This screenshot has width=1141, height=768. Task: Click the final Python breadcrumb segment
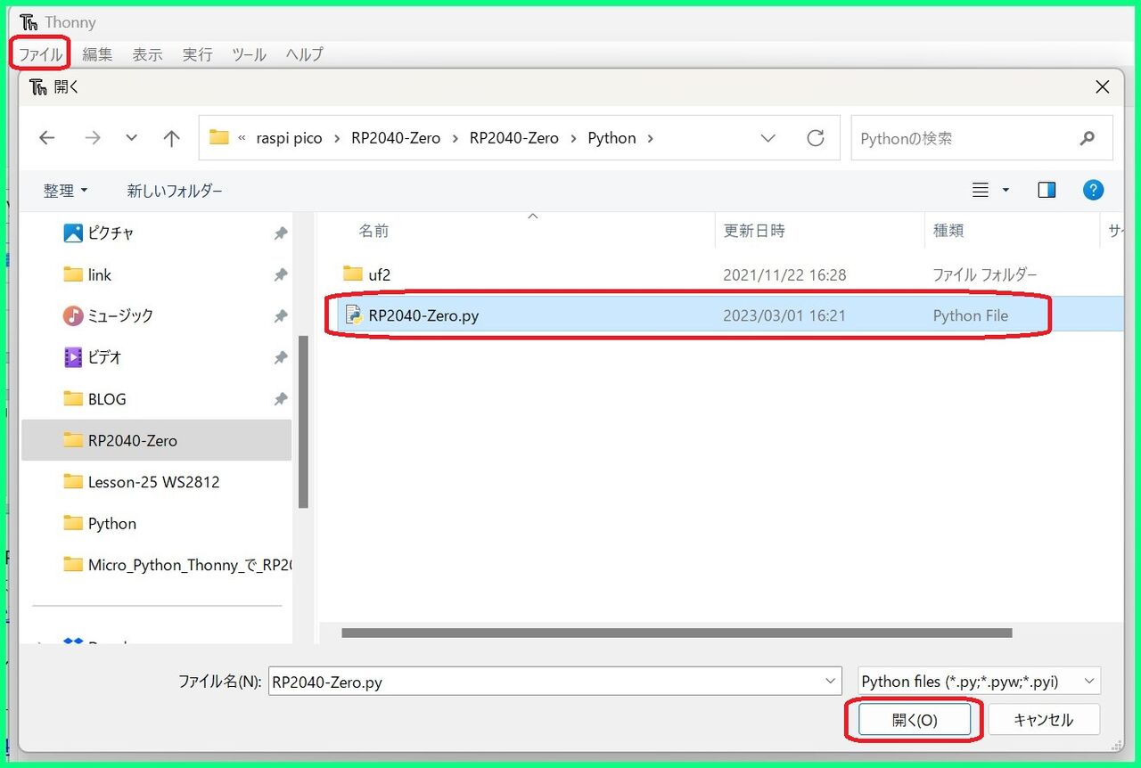pos(612,138)
